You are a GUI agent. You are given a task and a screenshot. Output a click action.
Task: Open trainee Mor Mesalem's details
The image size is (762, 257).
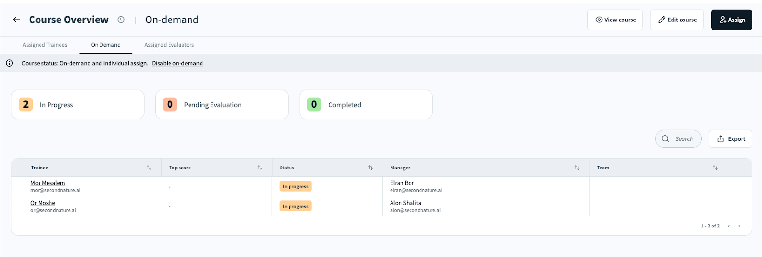[48, 183]
